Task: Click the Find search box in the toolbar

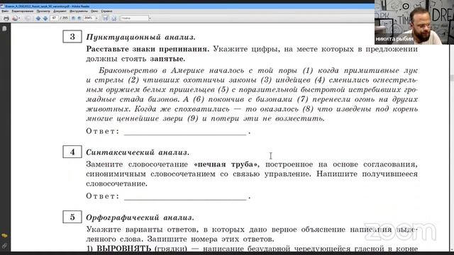Action: (x=134, y=18)
